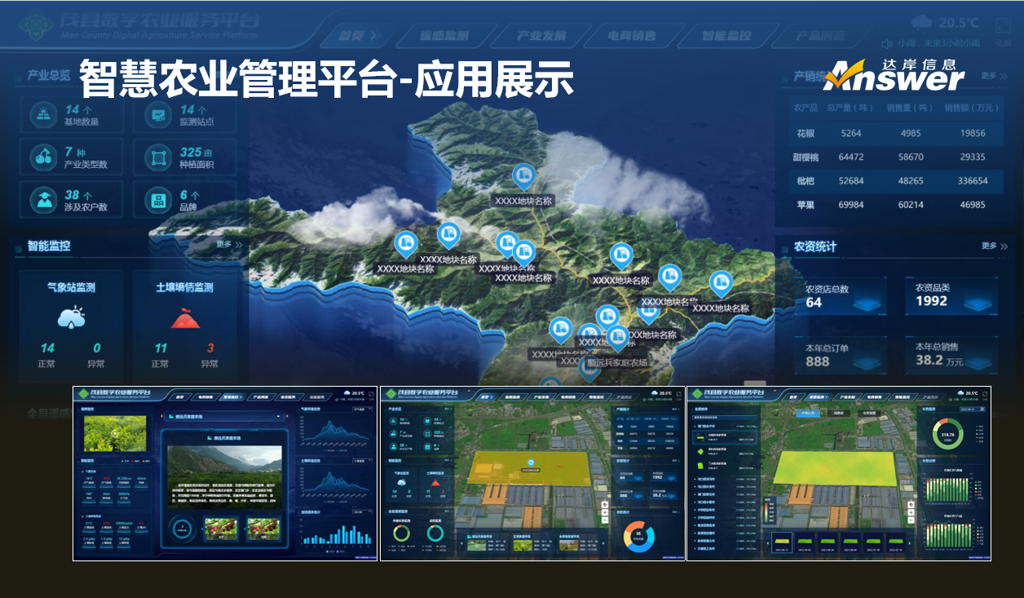Open the 气象站监测 weather station cloud icon
This screenshot has width=1024, height=598.
pyautogui.click(x=72, y=317)
